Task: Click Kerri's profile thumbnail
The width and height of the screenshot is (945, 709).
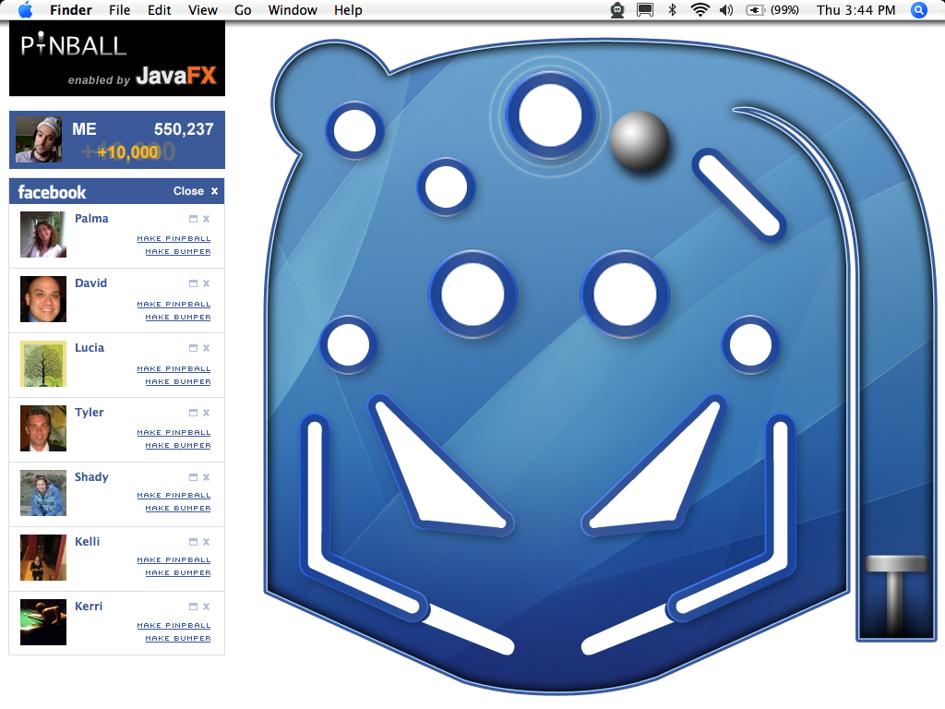Action: (x=43, y=622)
